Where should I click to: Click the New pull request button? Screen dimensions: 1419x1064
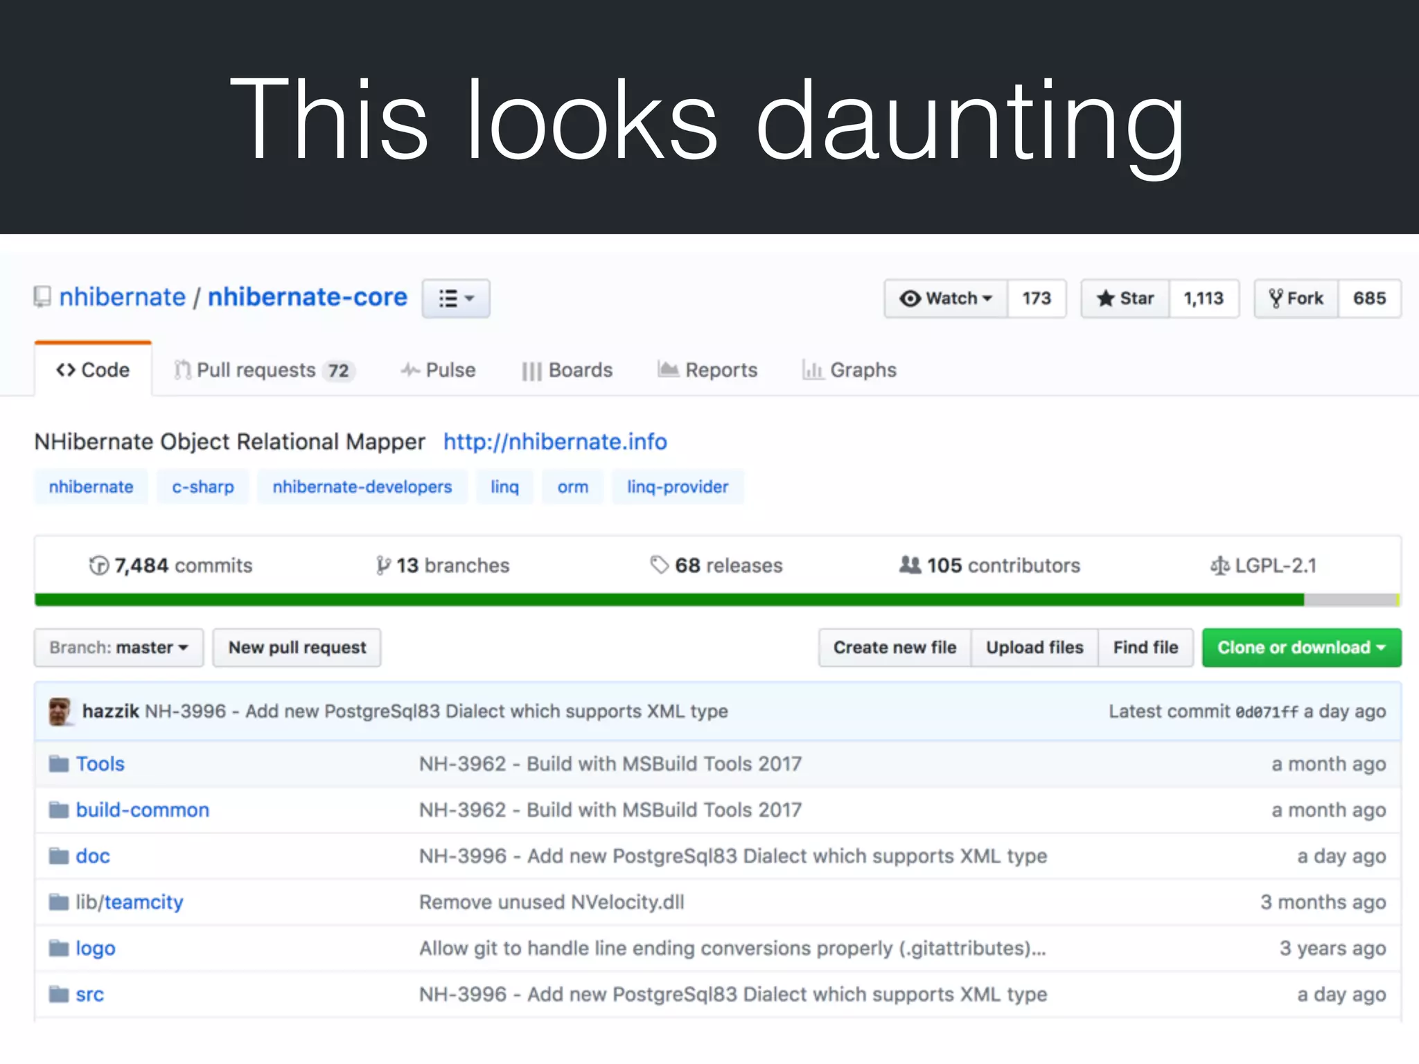297,648
